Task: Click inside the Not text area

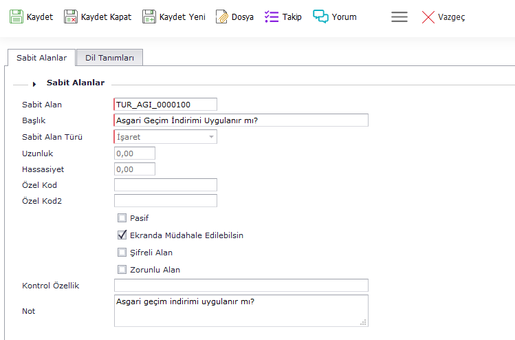Action: pos(241,310)
